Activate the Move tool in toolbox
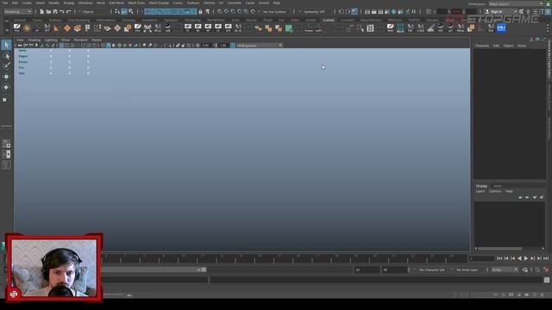Viewport: 552px width, 310px height. click(6, 77)
